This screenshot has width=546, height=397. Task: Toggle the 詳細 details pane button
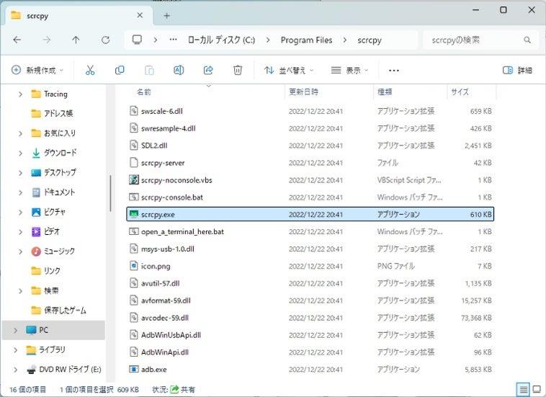(x=517, y=71)
